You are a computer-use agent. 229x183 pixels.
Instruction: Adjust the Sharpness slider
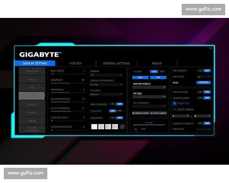(x=68, y=93)
